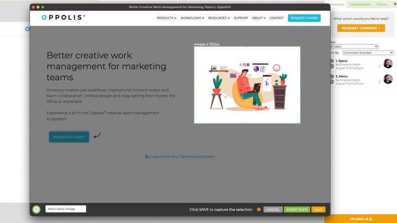Switch to the Collaborators tab
Screen dimensions: 397x223
[x=360, y=4]
